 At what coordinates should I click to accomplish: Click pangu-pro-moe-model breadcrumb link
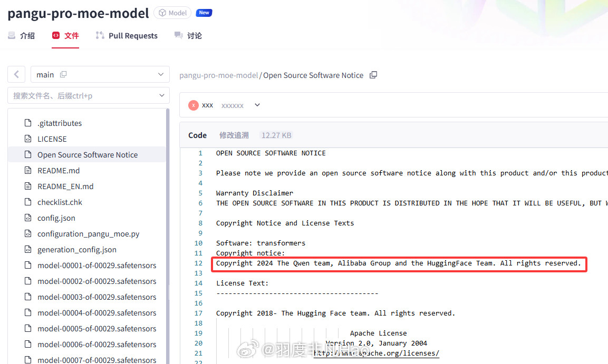point(218,75)
